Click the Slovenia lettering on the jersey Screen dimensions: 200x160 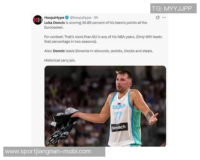119,106
